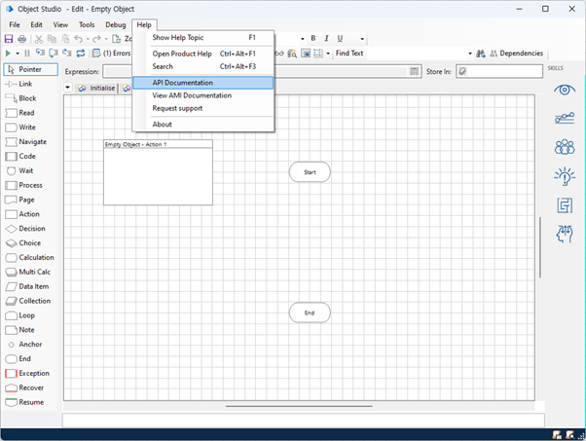The image size is (586, 441).
Task: Choose the Exception stage tool
Action: (31, 374)
